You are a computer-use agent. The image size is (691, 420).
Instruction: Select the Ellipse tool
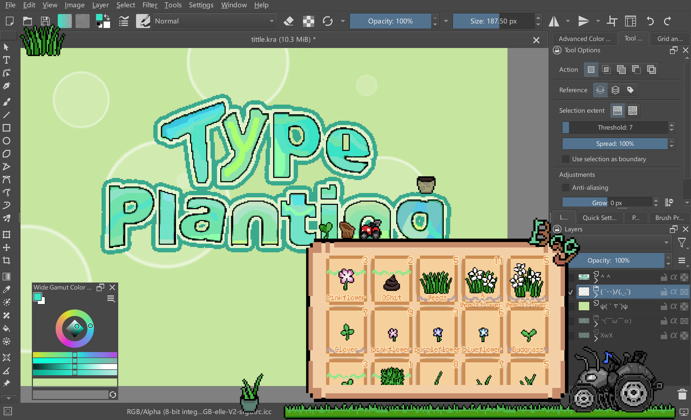pos(6,141)
